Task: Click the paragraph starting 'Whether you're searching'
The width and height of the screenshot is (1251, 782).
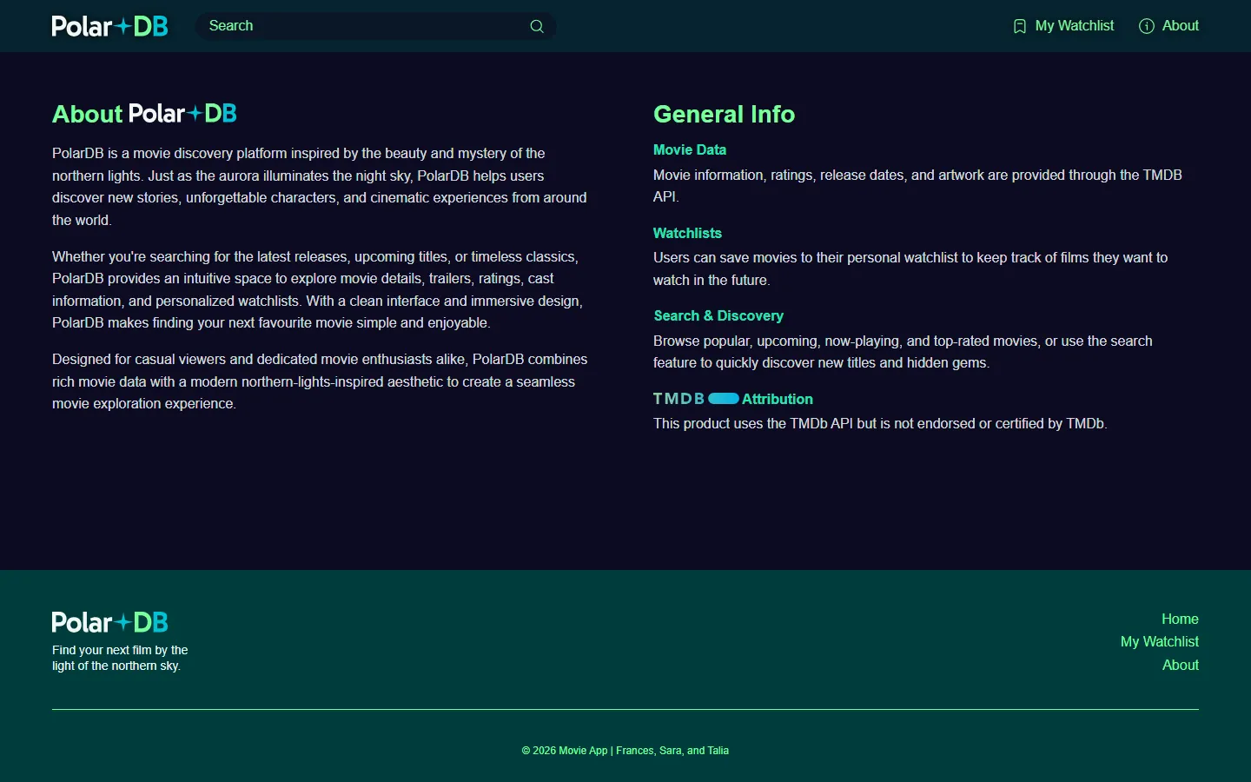Action: (318, 289)
